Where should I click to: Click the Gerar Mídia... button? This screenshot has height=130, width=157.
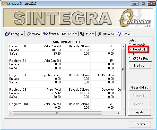pyautogui.click(x=140, y=88)
